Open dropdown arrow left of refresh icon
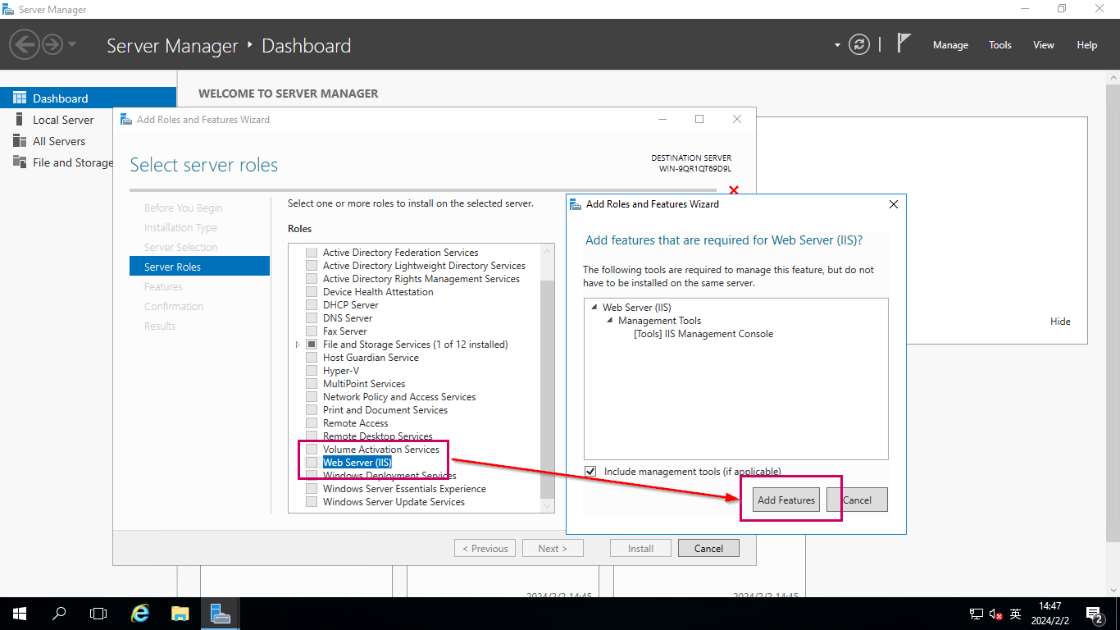The image size is (1120, 630). click(837, 45)
